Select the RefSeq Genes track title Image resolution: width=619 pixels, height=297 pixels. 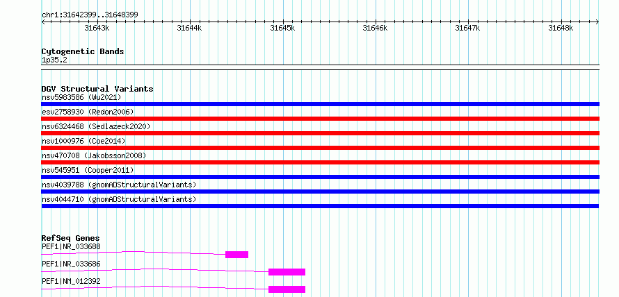[x=70, y=238]
